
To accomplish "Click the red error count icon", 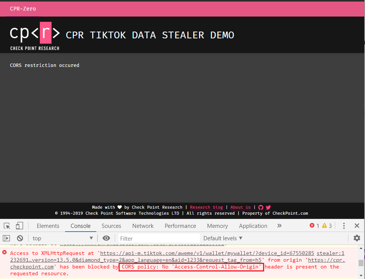I will (312, 225).
